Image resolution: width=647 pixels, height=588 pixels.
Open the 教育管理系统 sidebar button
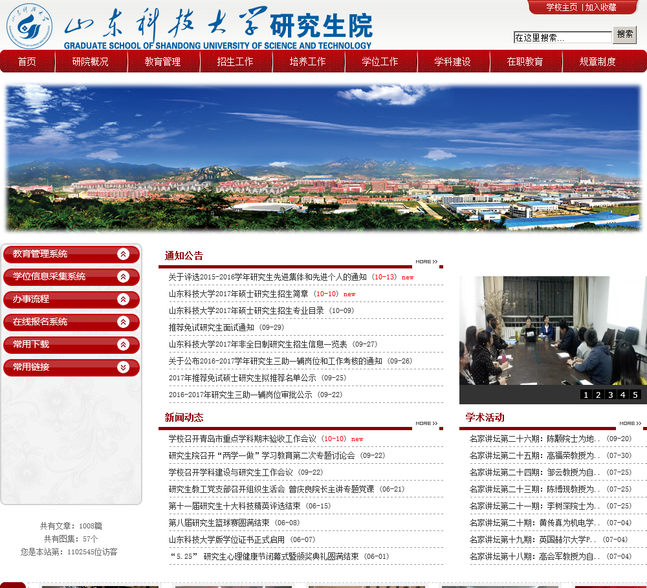(x=71, y=254)
